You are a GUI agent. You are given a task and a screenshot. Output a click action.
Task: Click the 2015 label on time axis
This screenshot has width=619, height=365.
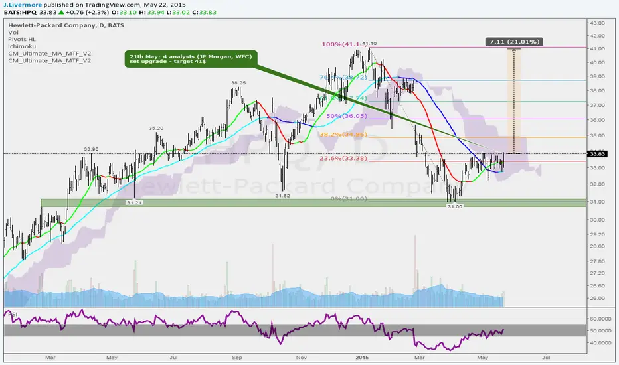coord(362,358)
